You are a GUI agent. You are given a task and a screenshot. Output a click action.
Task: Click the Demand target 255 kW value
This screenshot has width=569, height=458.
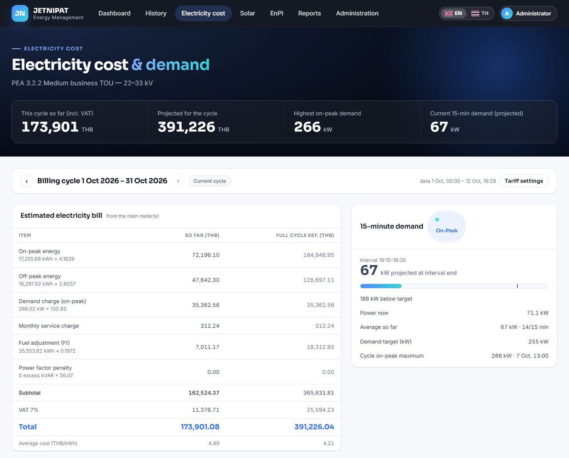[x=538, y=342]
